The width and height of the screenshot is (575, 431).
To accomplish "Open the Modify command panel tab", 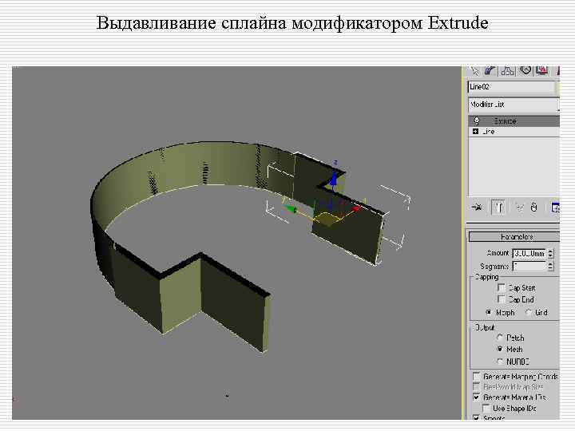I will (490, 71).
